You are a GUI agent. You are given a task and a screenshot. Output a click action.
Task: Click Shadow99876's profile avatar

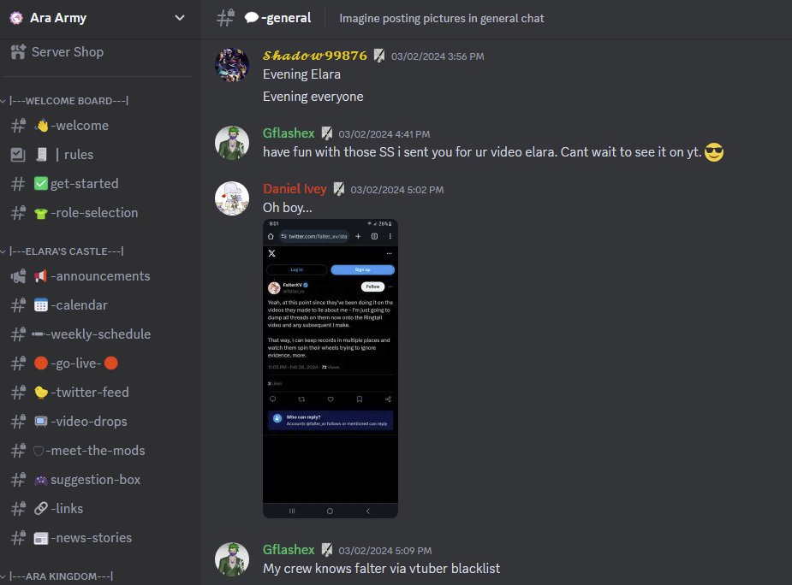(x=232, y=65)
